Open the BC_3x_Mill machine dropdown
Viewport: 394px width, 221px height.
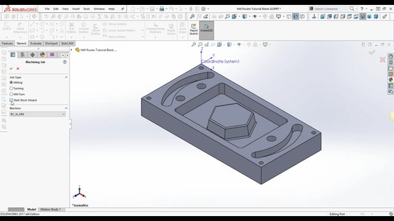(x=38, y=114)
